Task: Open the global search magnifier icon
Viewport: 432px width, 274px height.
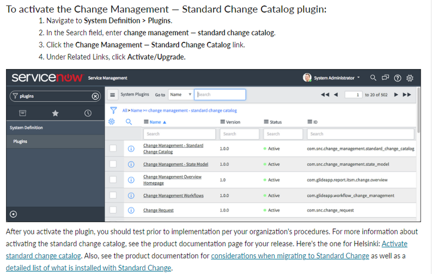Action: (373, 78)
